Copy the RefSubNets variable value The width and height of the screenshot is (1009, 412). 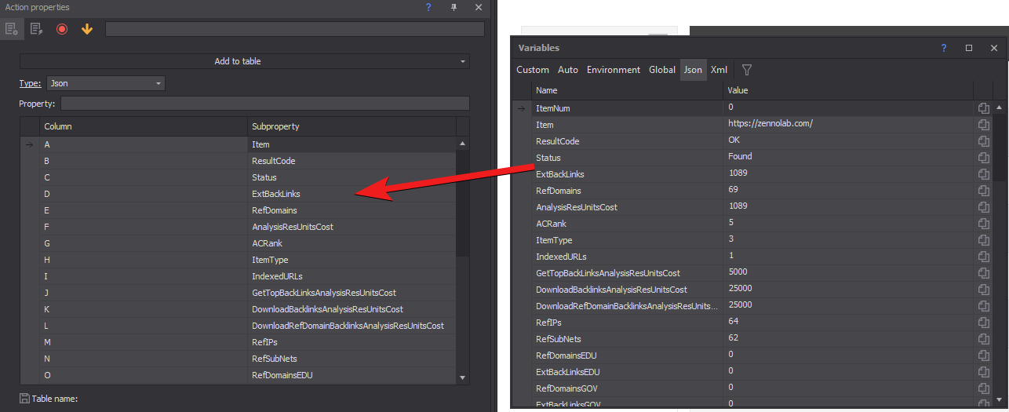coord(983,339)
